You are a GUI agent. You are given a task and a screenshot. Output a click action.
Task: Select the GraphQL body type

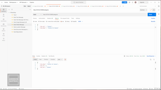click(74, 21)
